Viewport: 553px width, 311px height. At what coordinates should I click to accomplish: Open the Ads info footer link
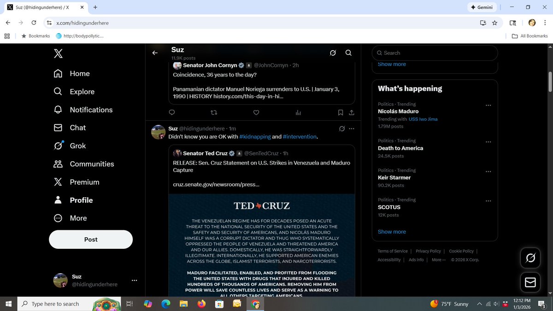click(x=416, y=260)
